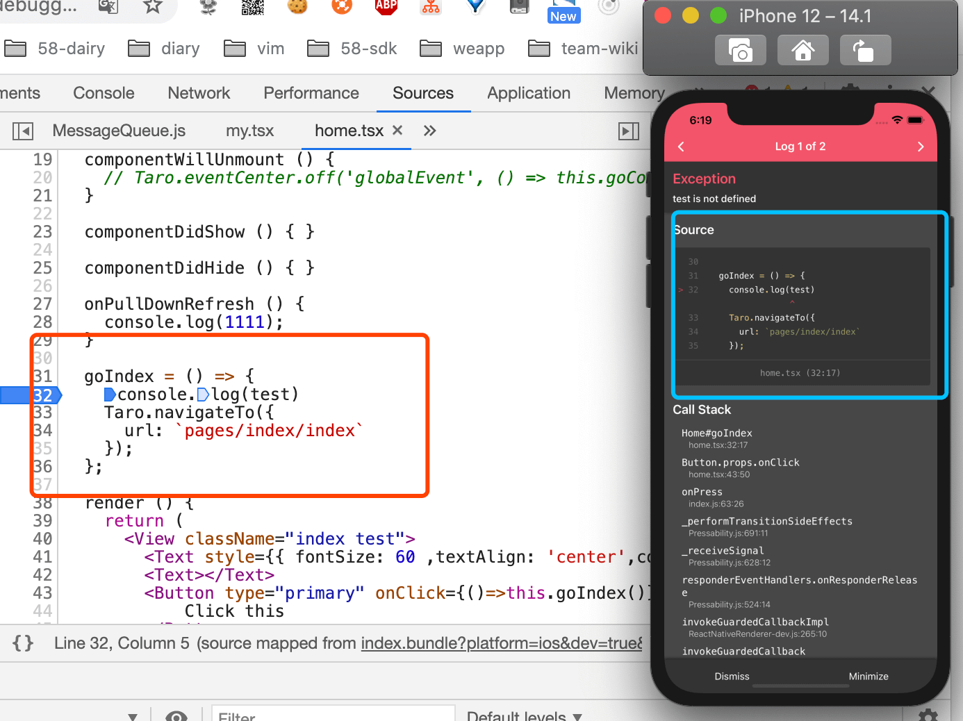Viewport: 963px width, 721px height.
Task: Select the Sources tab
Action: pos(423,93)
